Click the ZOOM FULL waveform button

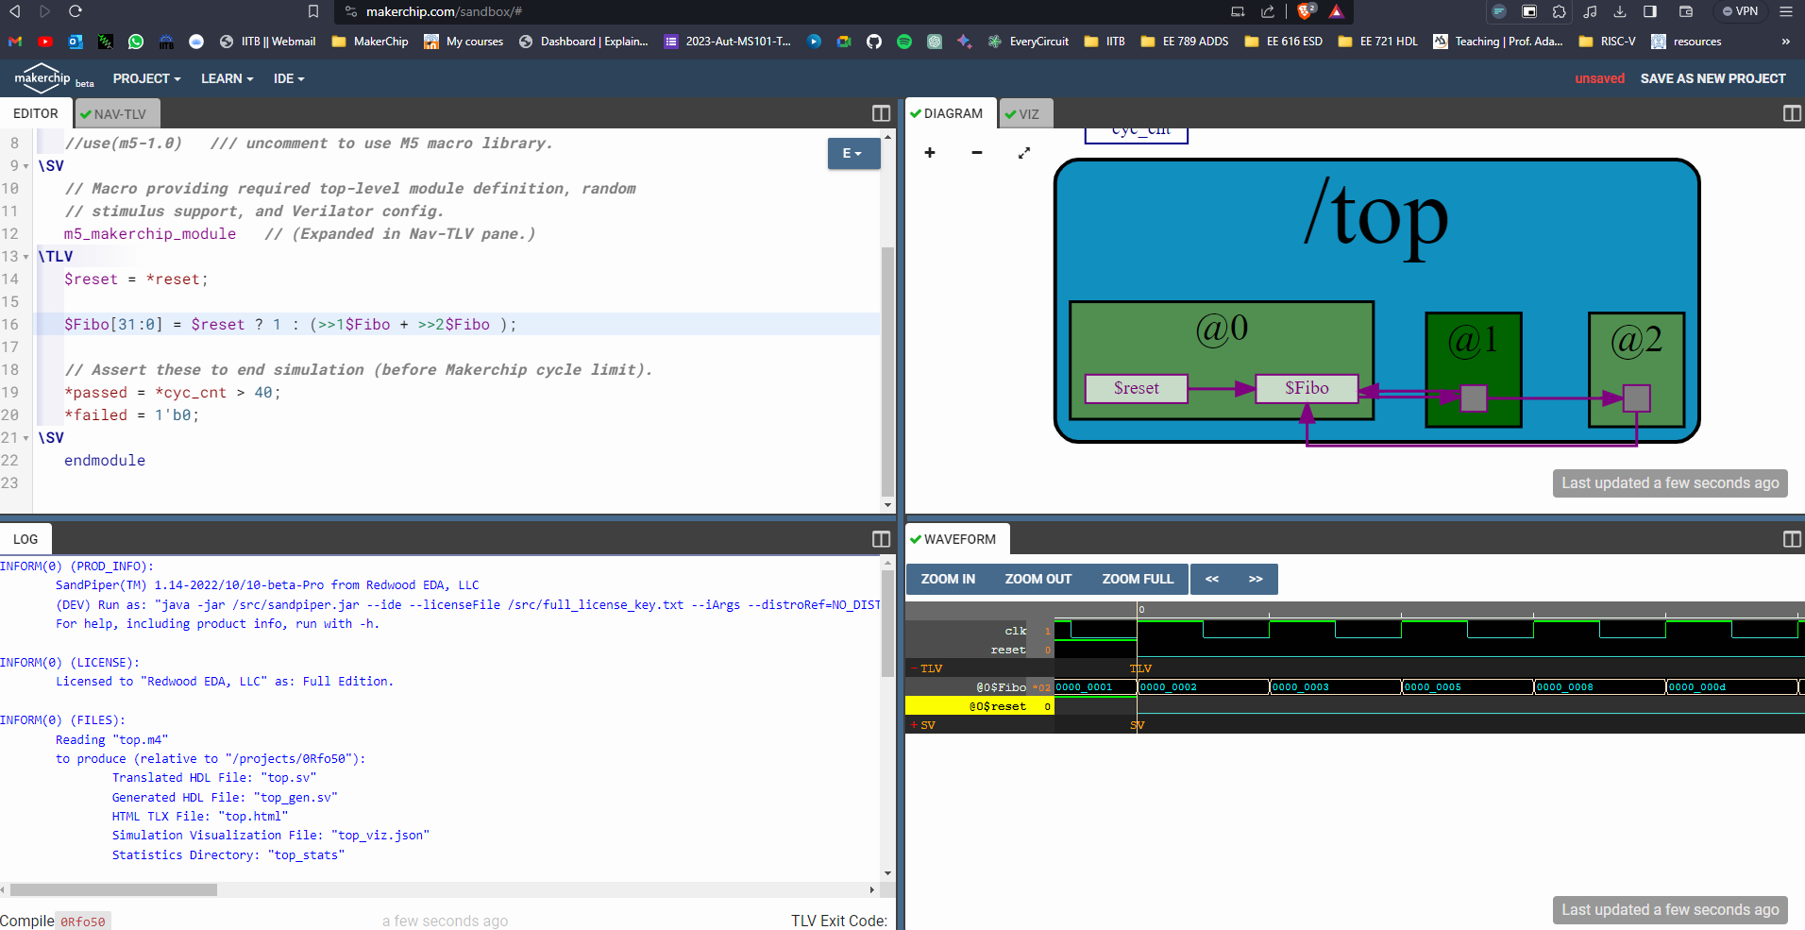tap(1138, 579)
